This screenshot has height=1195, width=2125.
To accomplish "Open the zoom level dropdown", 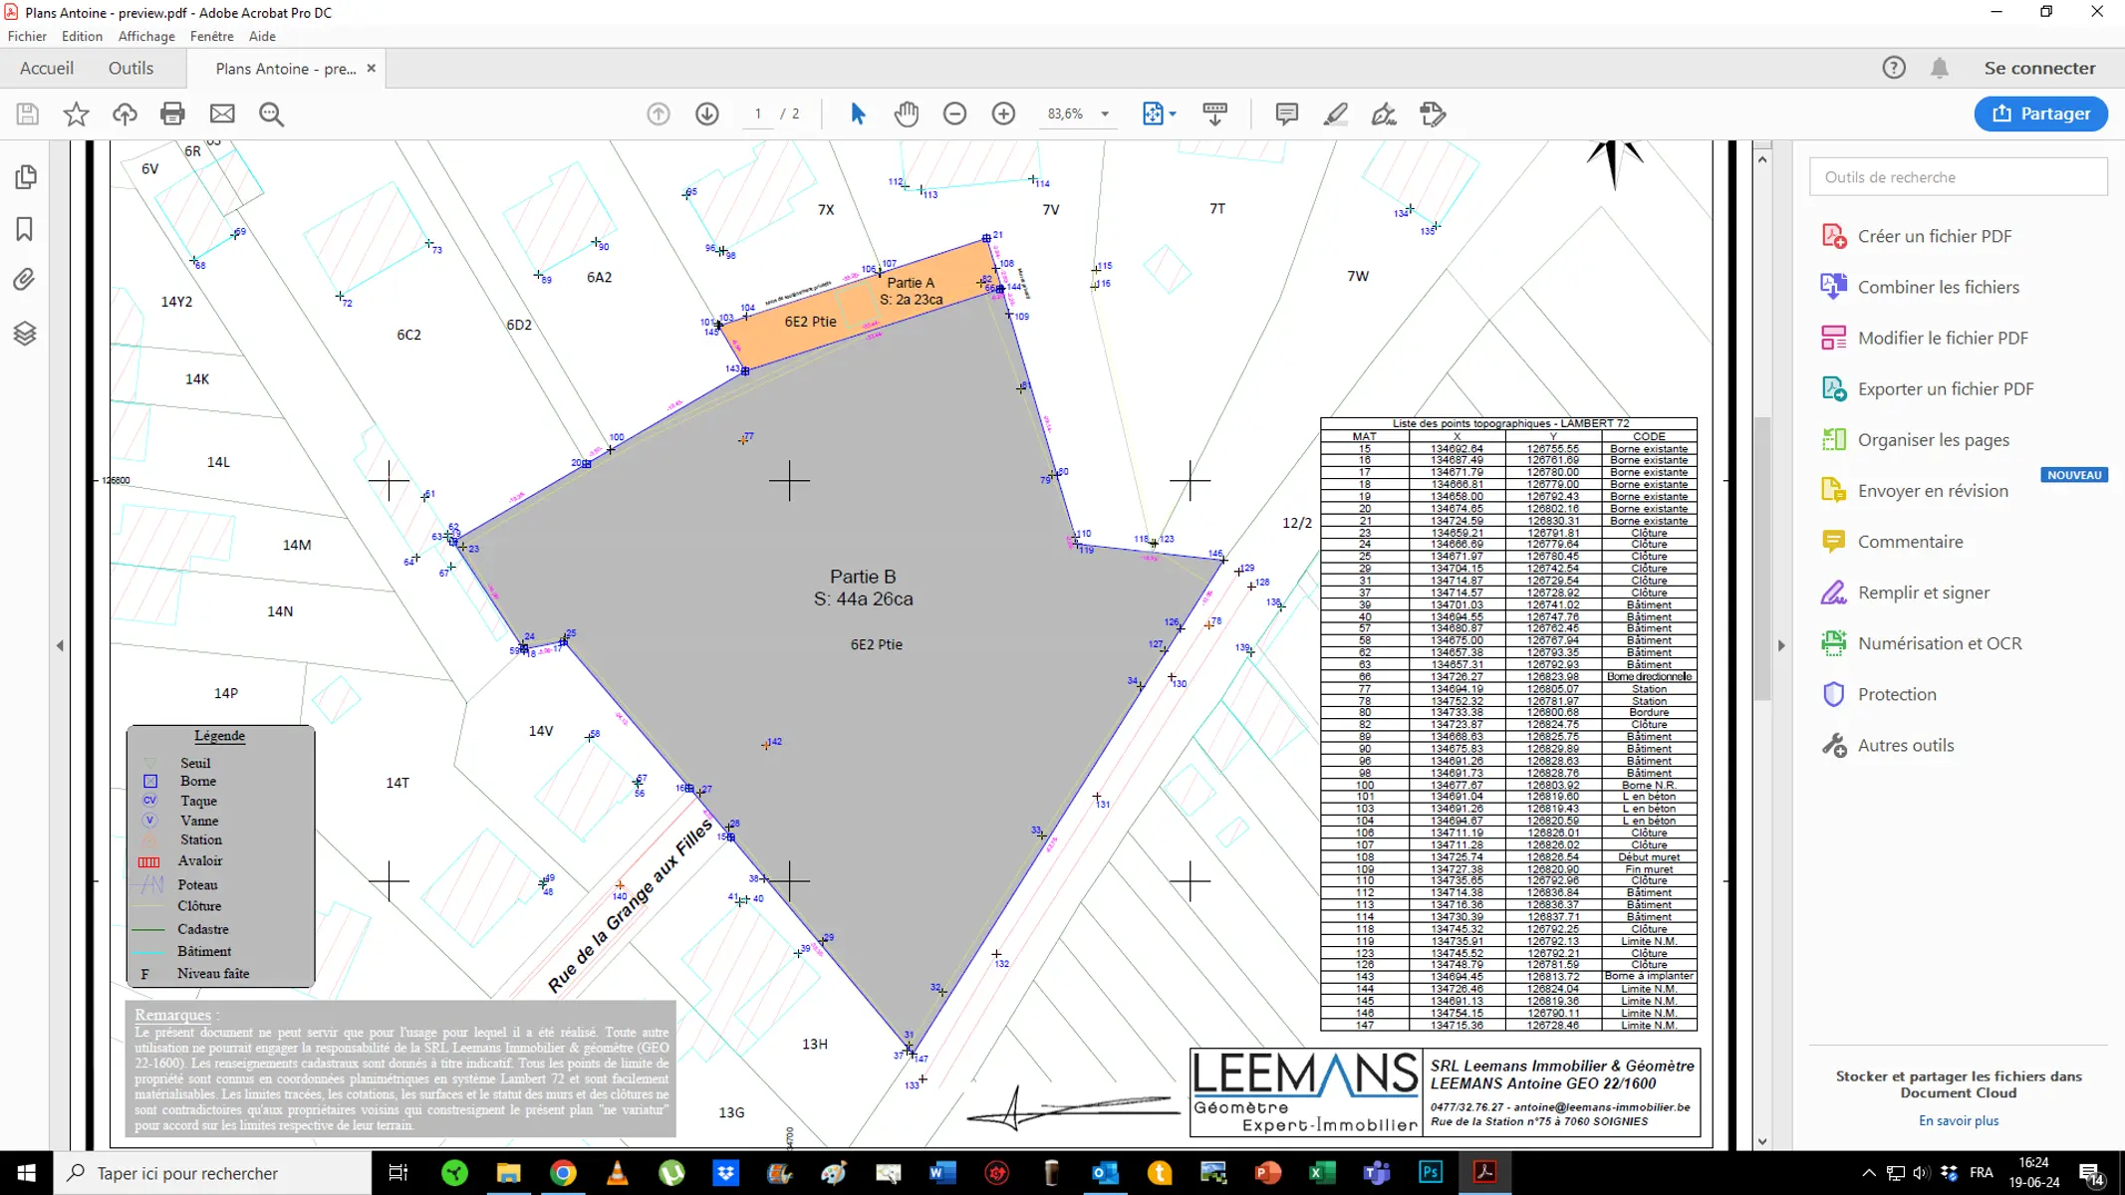I will (x=1105, y=114).
